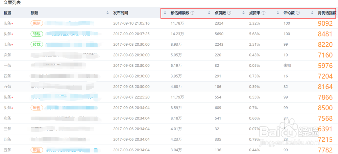338x154 pixels.
Task: Select the 554 likes cell
Action: point(218,97)
